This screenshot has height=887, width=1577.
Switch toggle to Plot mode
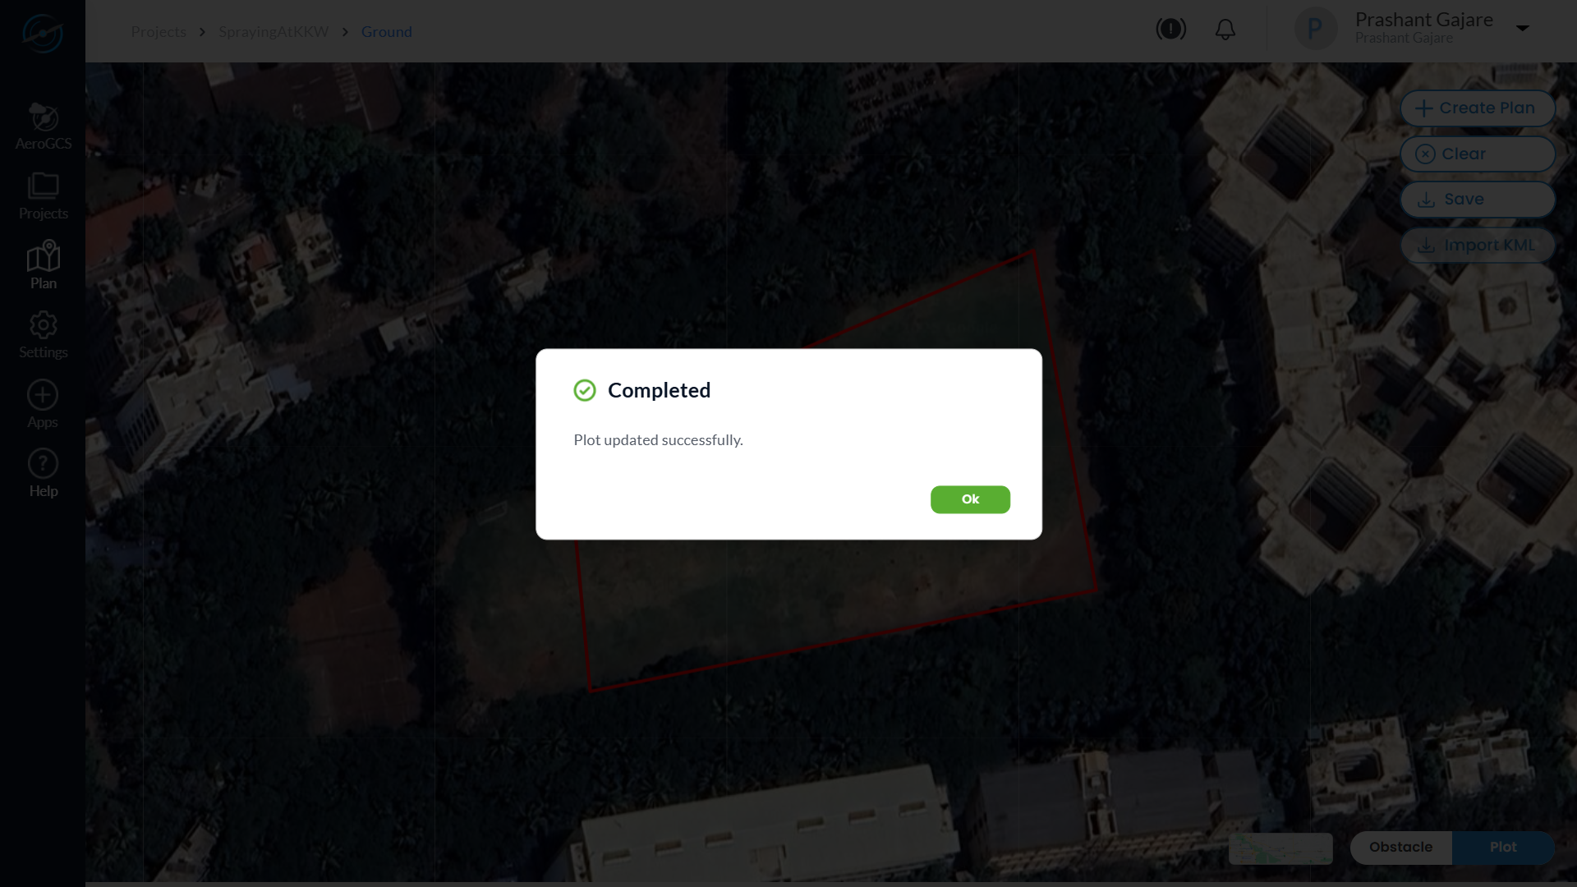(x=1503, y=848)
